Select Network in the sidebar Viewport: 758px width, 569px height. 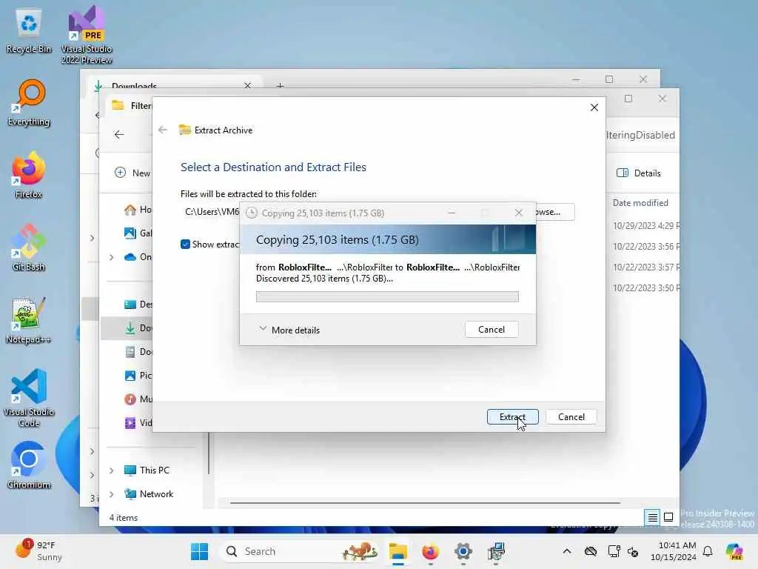149,494
